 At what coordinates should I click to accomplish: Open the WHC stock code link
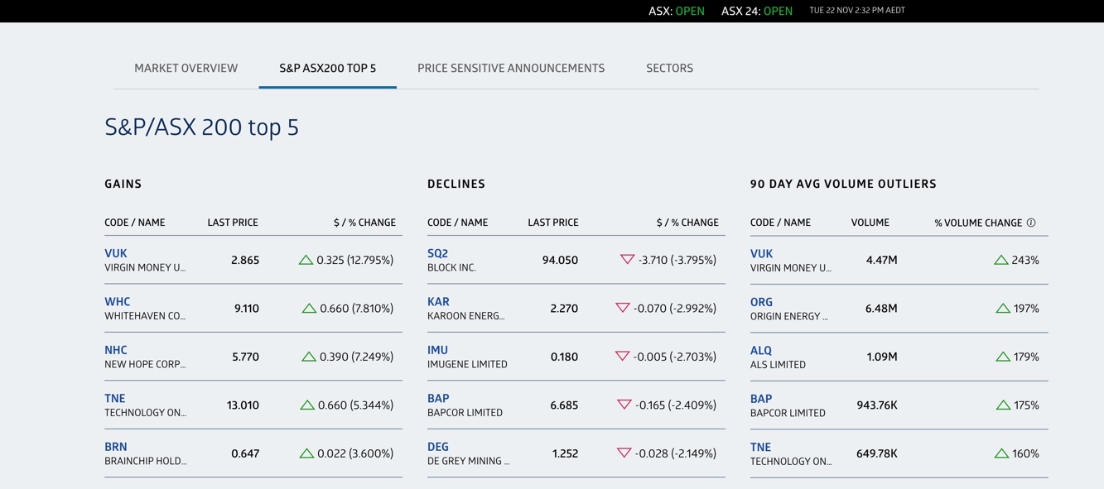point(118,301)
